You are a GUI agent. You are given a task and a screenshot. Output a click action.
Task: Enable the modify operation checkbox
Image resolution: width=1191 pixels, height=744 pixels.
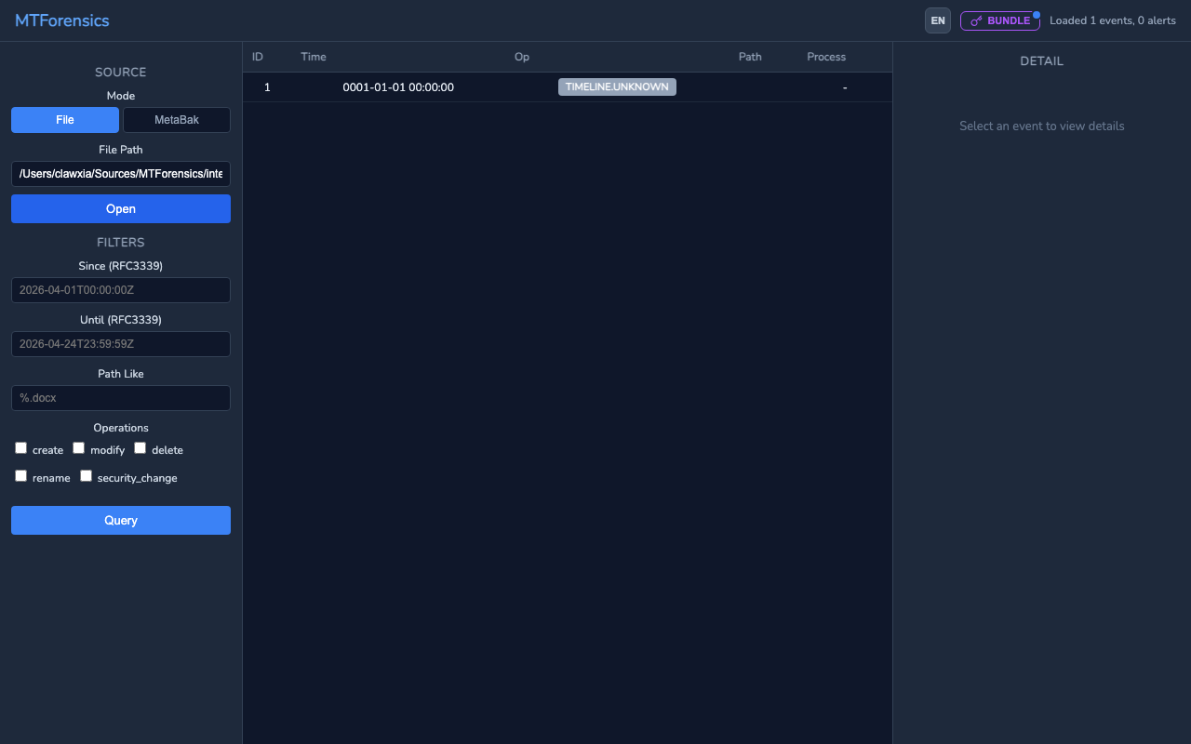[79, 448]
